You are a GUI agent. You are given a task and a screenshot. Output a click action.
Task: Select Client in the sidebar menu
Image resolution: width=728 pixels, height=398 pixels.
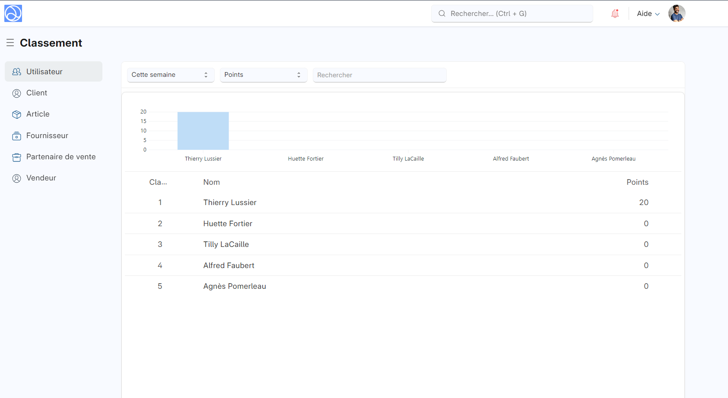(37, 93)
